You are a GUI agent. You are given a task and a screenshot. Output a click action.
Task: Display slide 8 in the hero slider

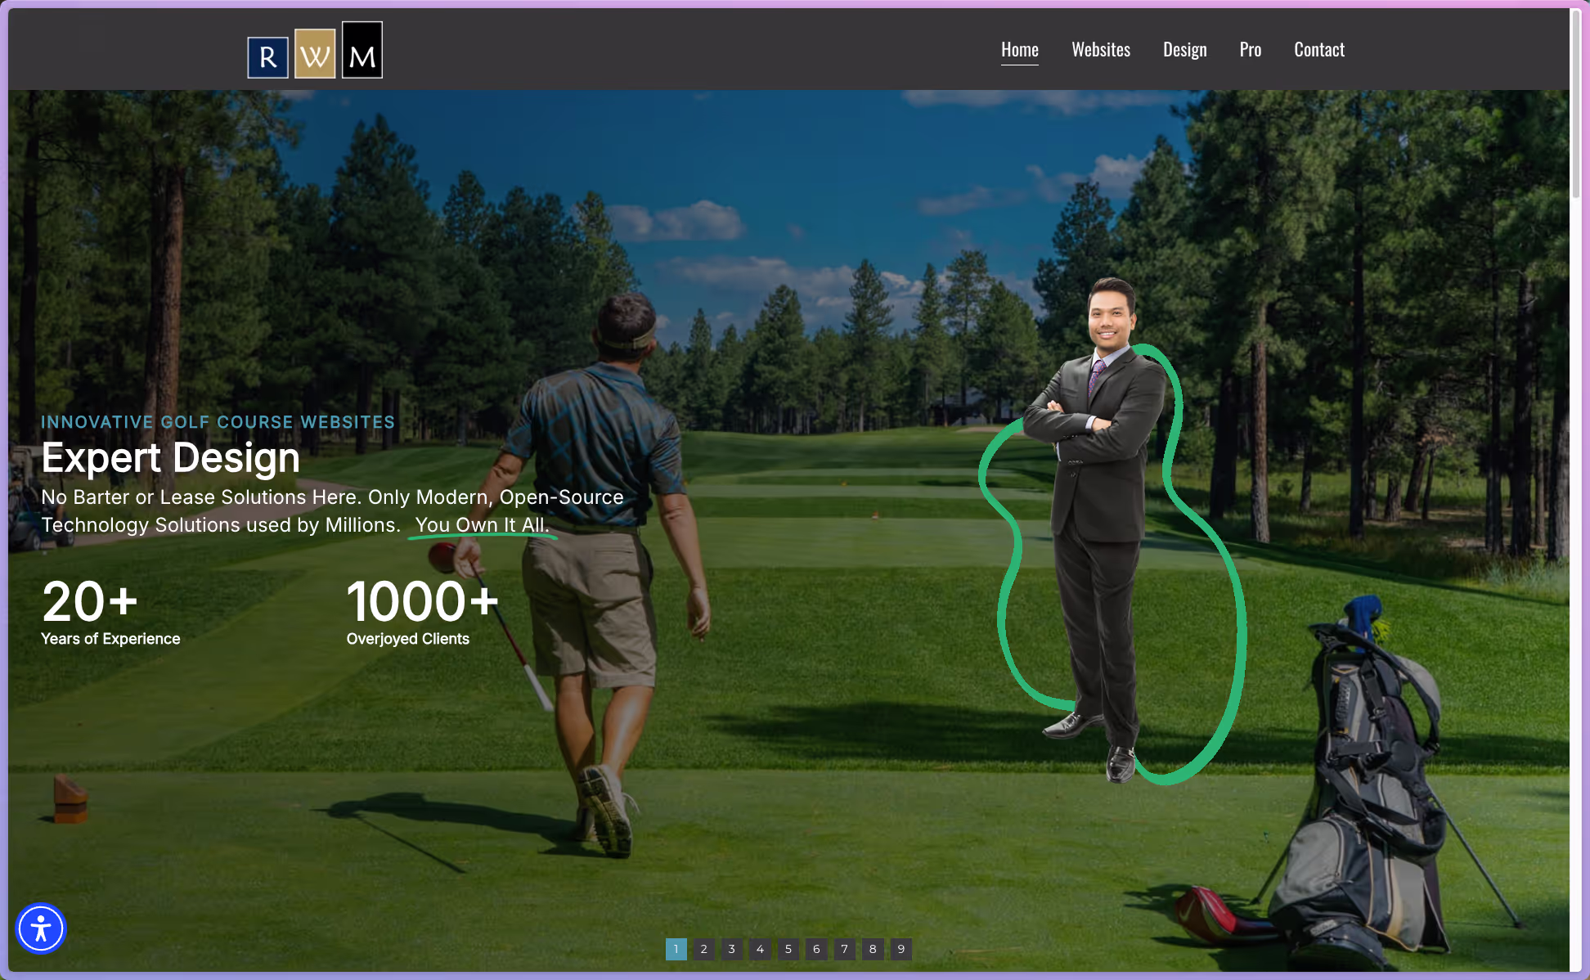coord(873,949)
